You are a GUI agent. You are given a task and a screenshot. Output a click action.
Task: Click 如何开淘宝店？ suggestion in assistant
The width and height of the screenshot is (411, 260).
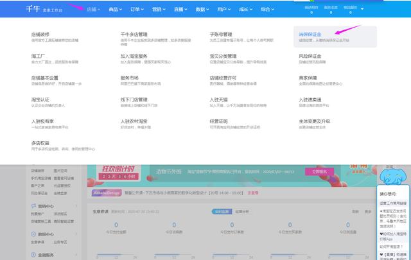(391, 247)
